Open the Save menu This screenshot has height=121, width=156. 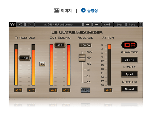(x=132, y=25)
